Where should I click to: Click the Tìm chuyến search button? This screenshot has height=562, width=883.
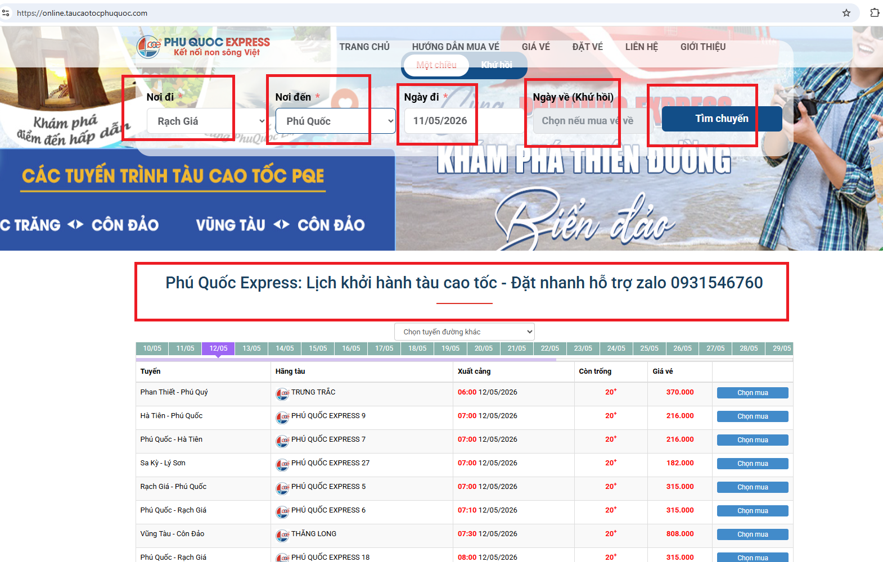click(x=722, y=119)
